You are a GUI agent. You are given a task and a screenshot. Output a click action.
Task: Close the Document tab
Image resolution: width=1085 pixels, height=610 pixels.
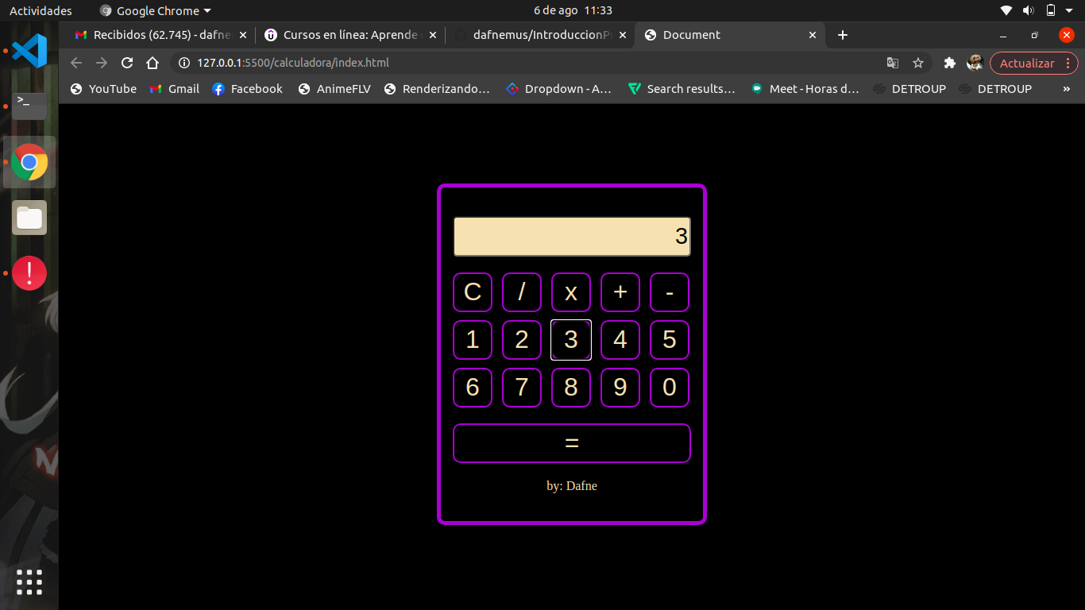tap(813, 35)
